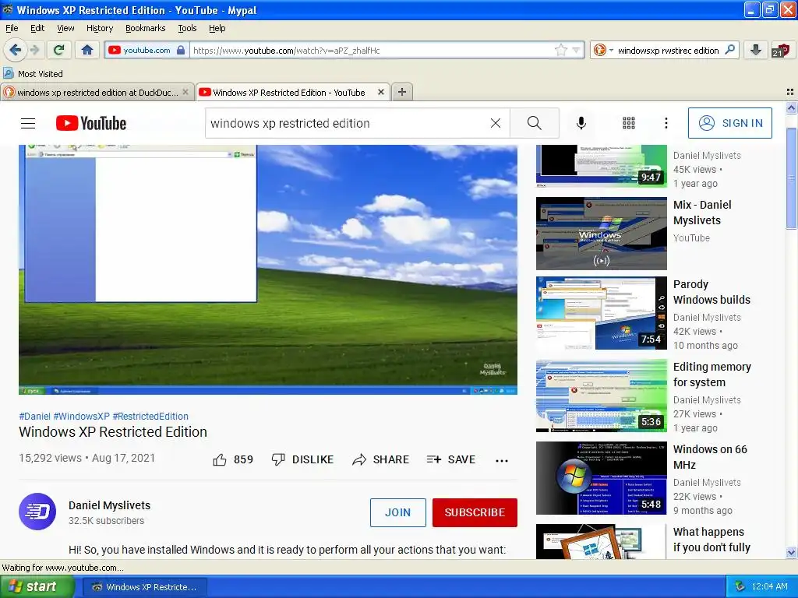The width and height of the screenshot is (798, 598).
Task: Click the SHARE button
Action: 380,459
